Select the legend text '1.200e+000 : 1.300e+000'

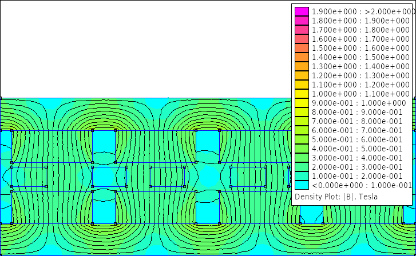[x=360, y=75]
